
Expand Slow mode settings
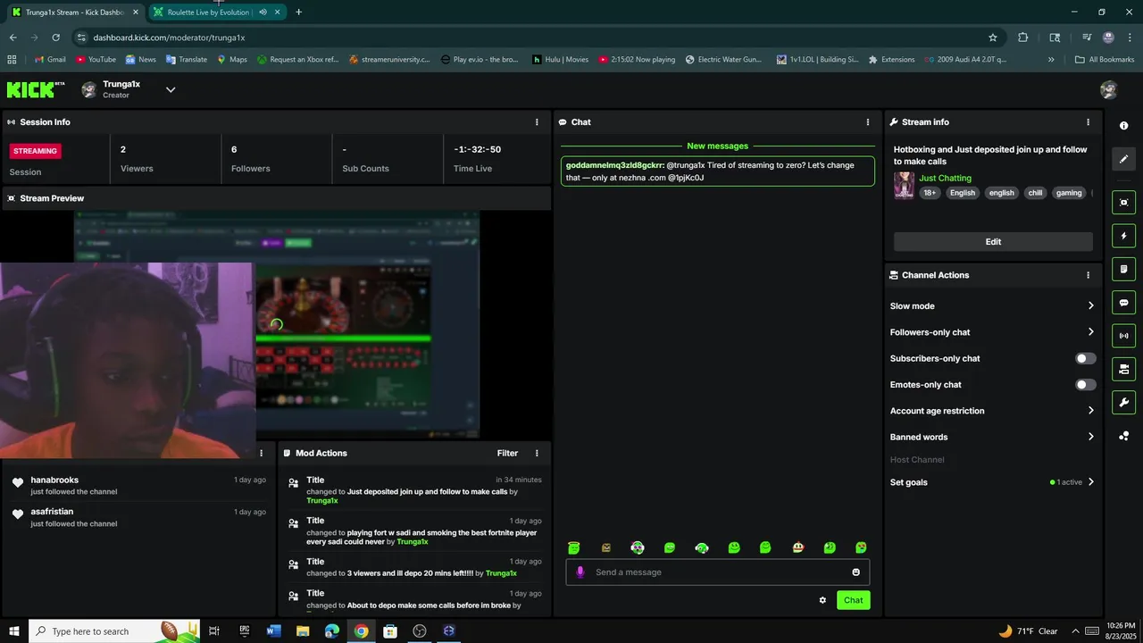pos(992,306)
